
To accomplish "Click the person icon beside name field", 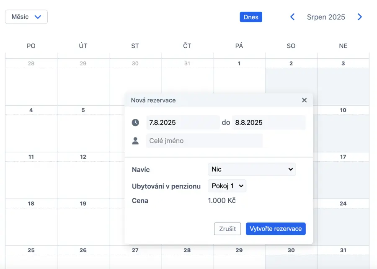I will (x=135, y=141).
